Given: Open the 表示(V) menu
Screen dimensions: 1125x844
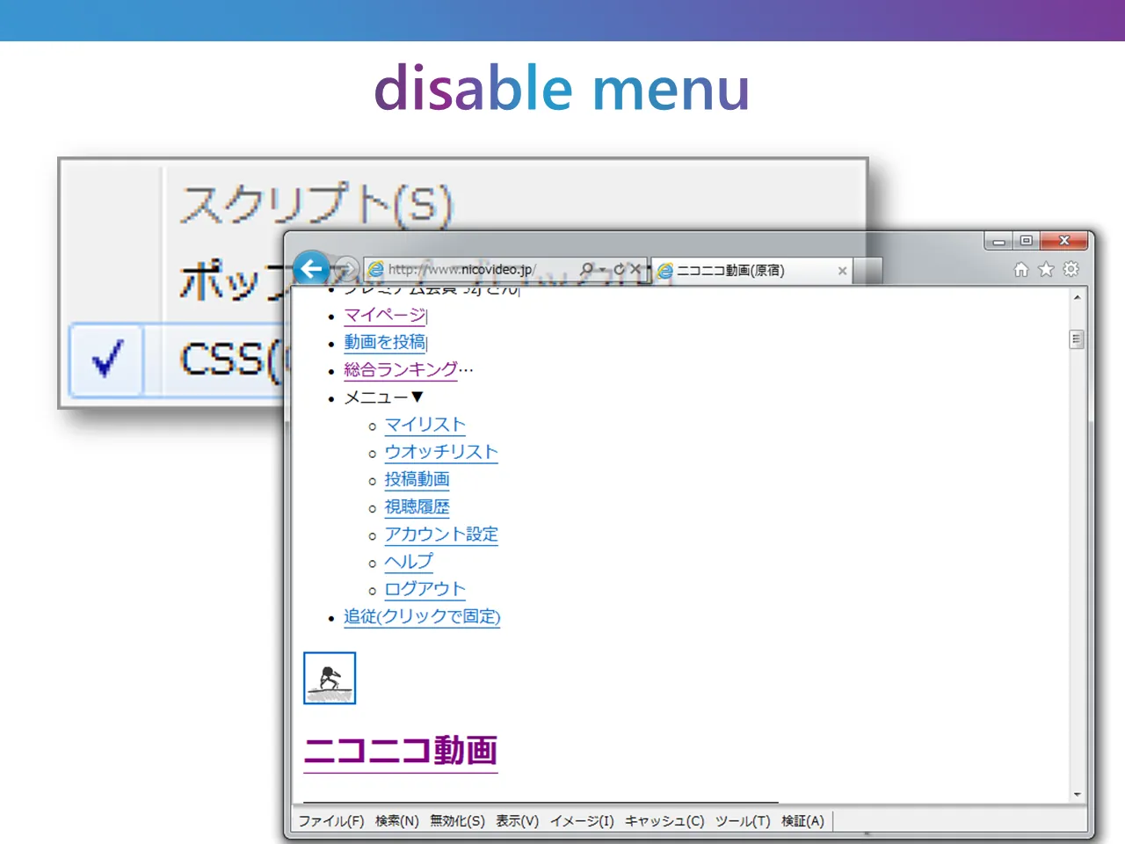Looking at the screenshot, I should point(517,821).
